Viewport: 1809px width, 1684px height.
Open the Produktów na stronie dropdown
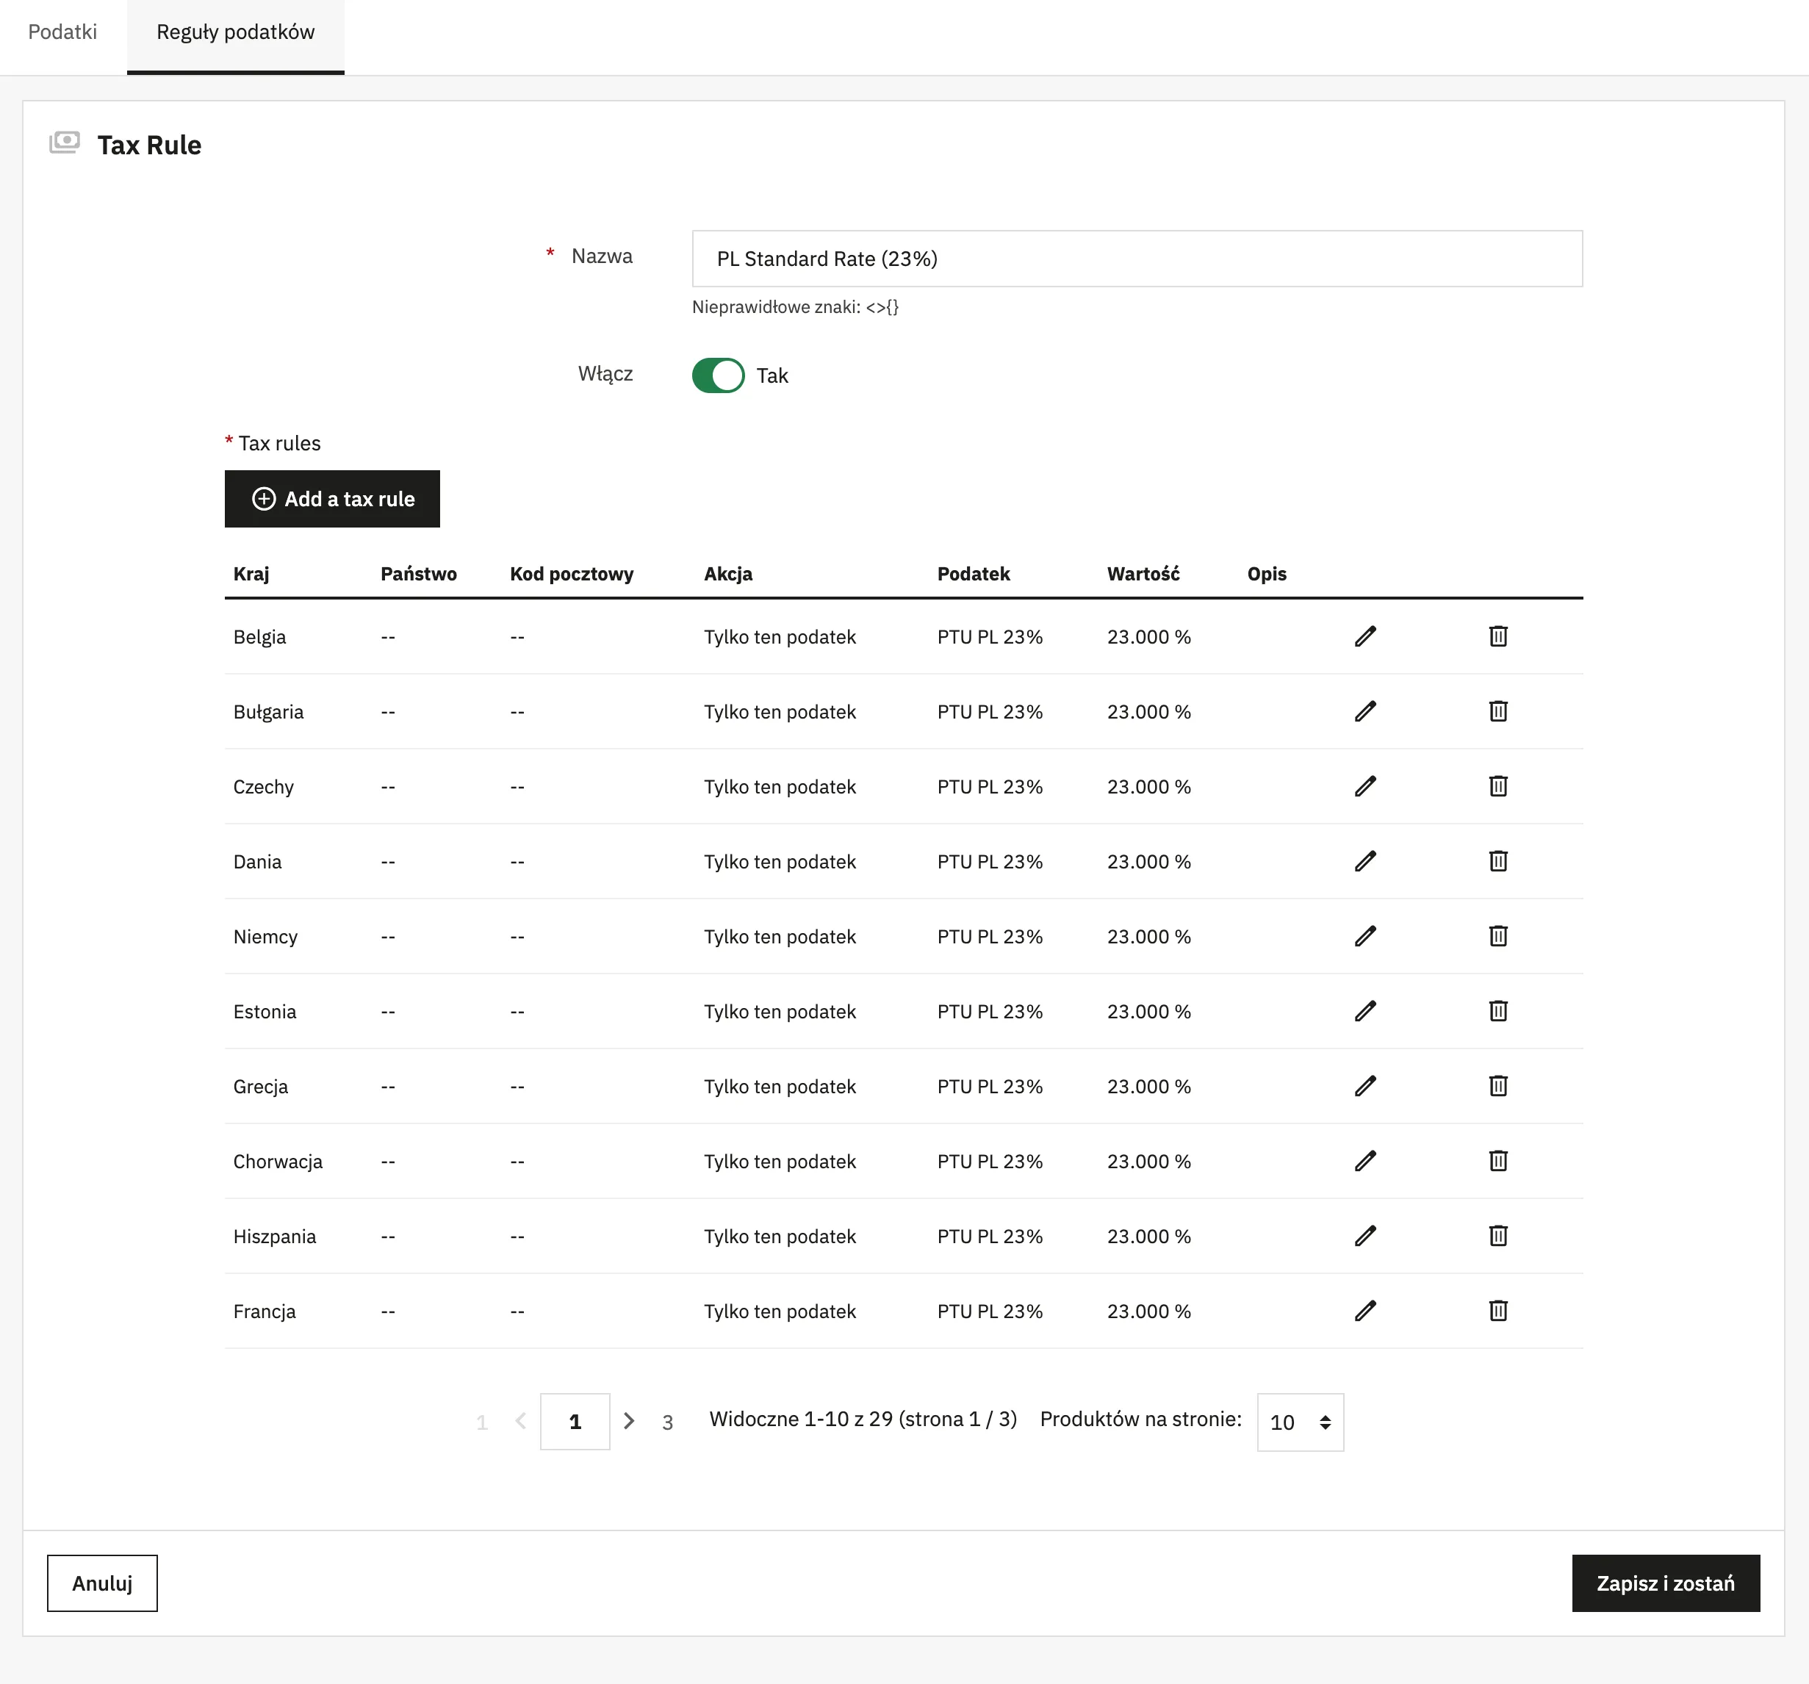click(1299, 1422)
